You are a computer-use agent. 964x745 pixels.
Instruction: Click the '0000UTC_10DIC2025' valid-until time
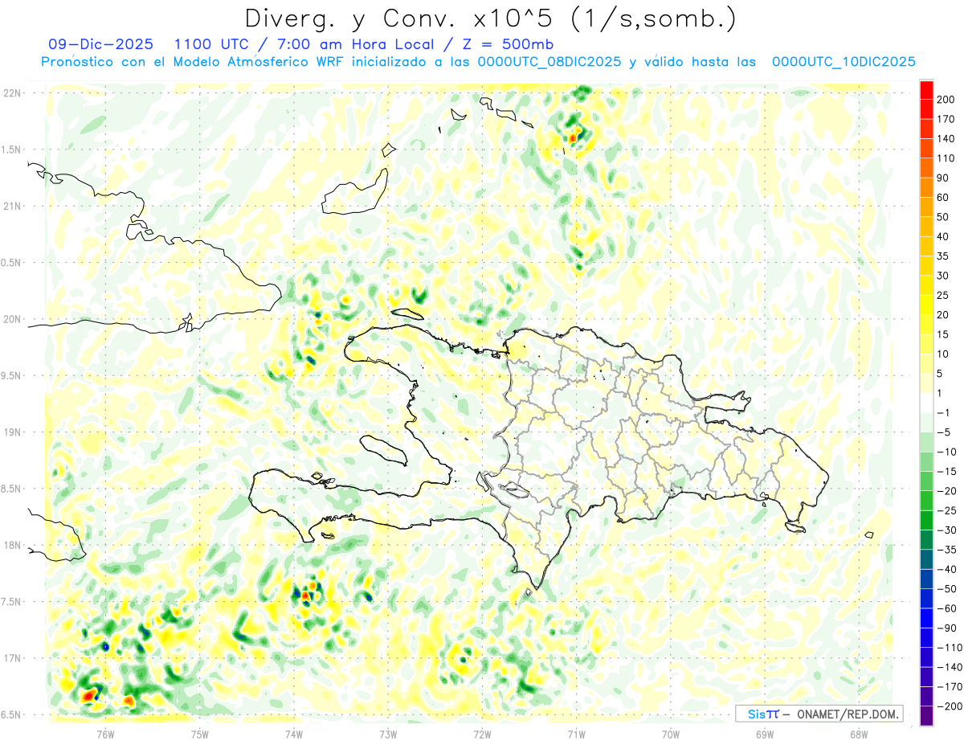843,62
